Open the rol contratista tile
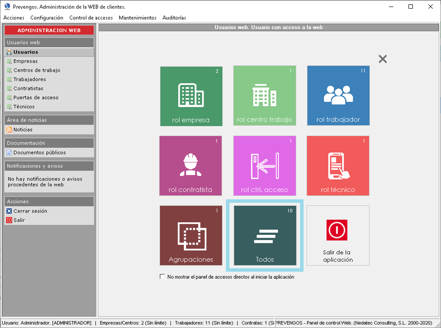 (x=191, y=166)
